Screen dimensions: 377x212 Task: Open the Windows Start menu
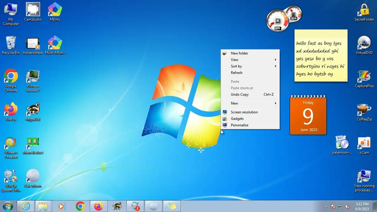click(x=8, y=206)
